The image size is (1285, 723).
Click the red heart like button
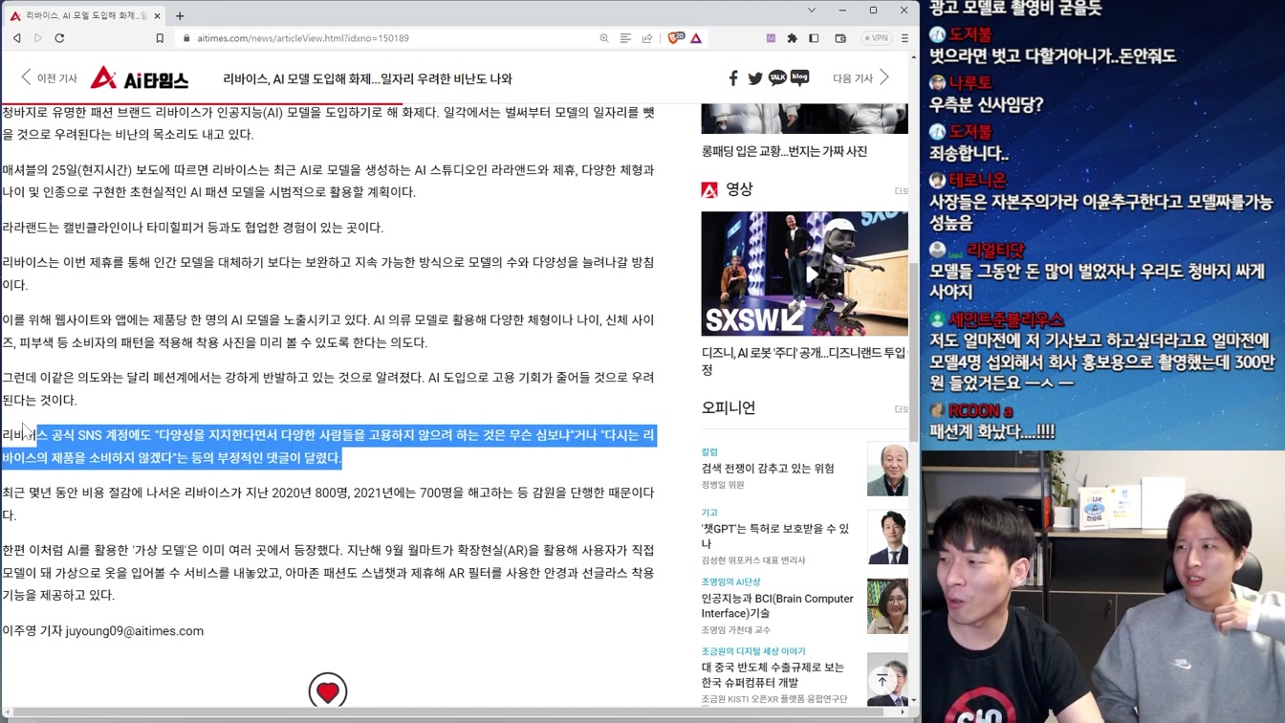coord(328,691)
